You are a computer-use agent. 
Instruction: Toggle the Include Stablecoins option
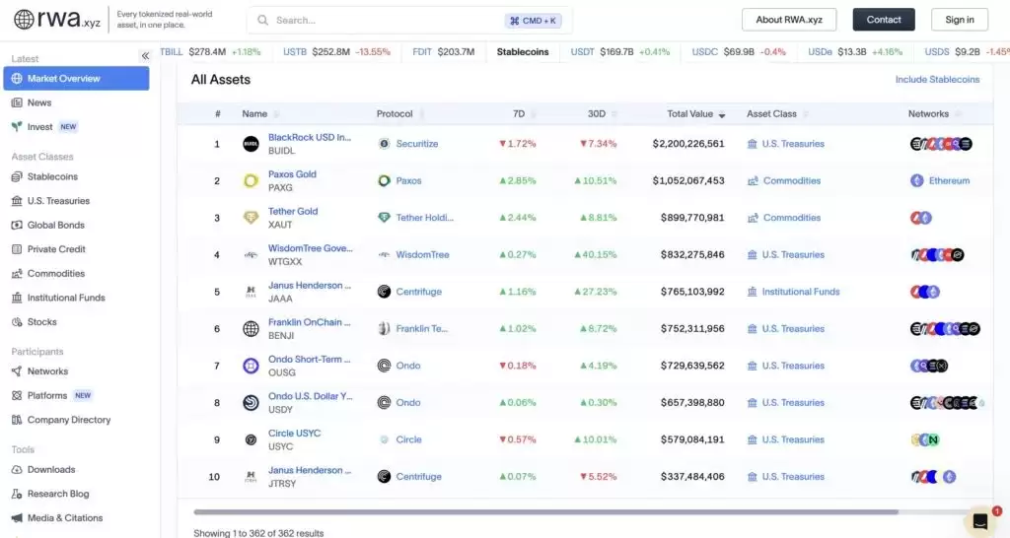(x=937, y=80)
